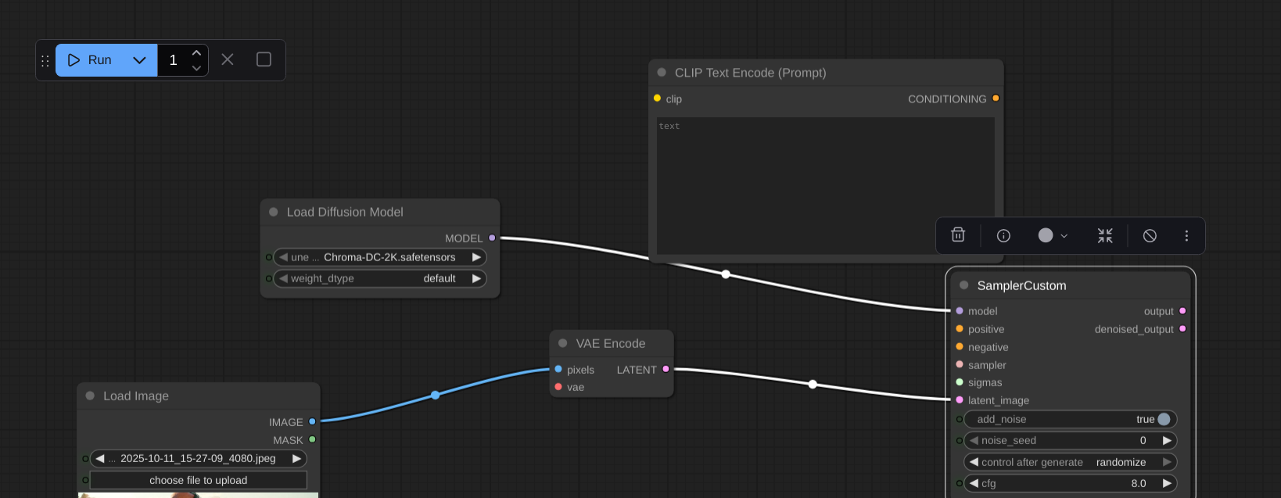Increase batch count with up stepper
Screen dimensions: 1281x498
click(196, 52)
